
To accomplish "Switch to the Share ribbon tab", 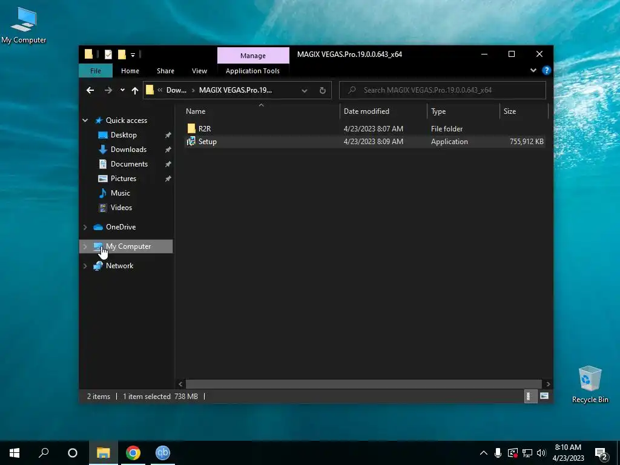I will [x=165, y=71].
